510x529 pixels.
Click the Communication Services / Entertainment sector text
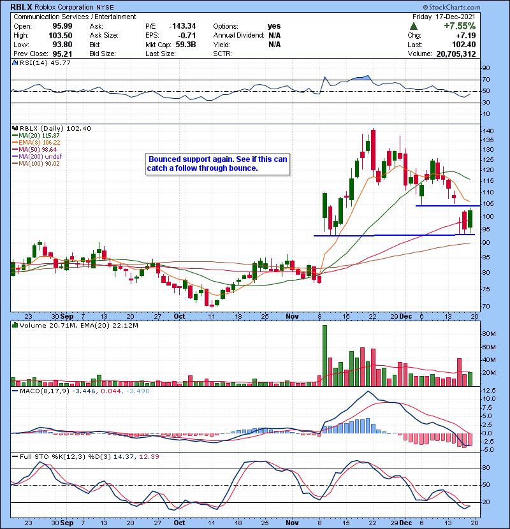75,17
